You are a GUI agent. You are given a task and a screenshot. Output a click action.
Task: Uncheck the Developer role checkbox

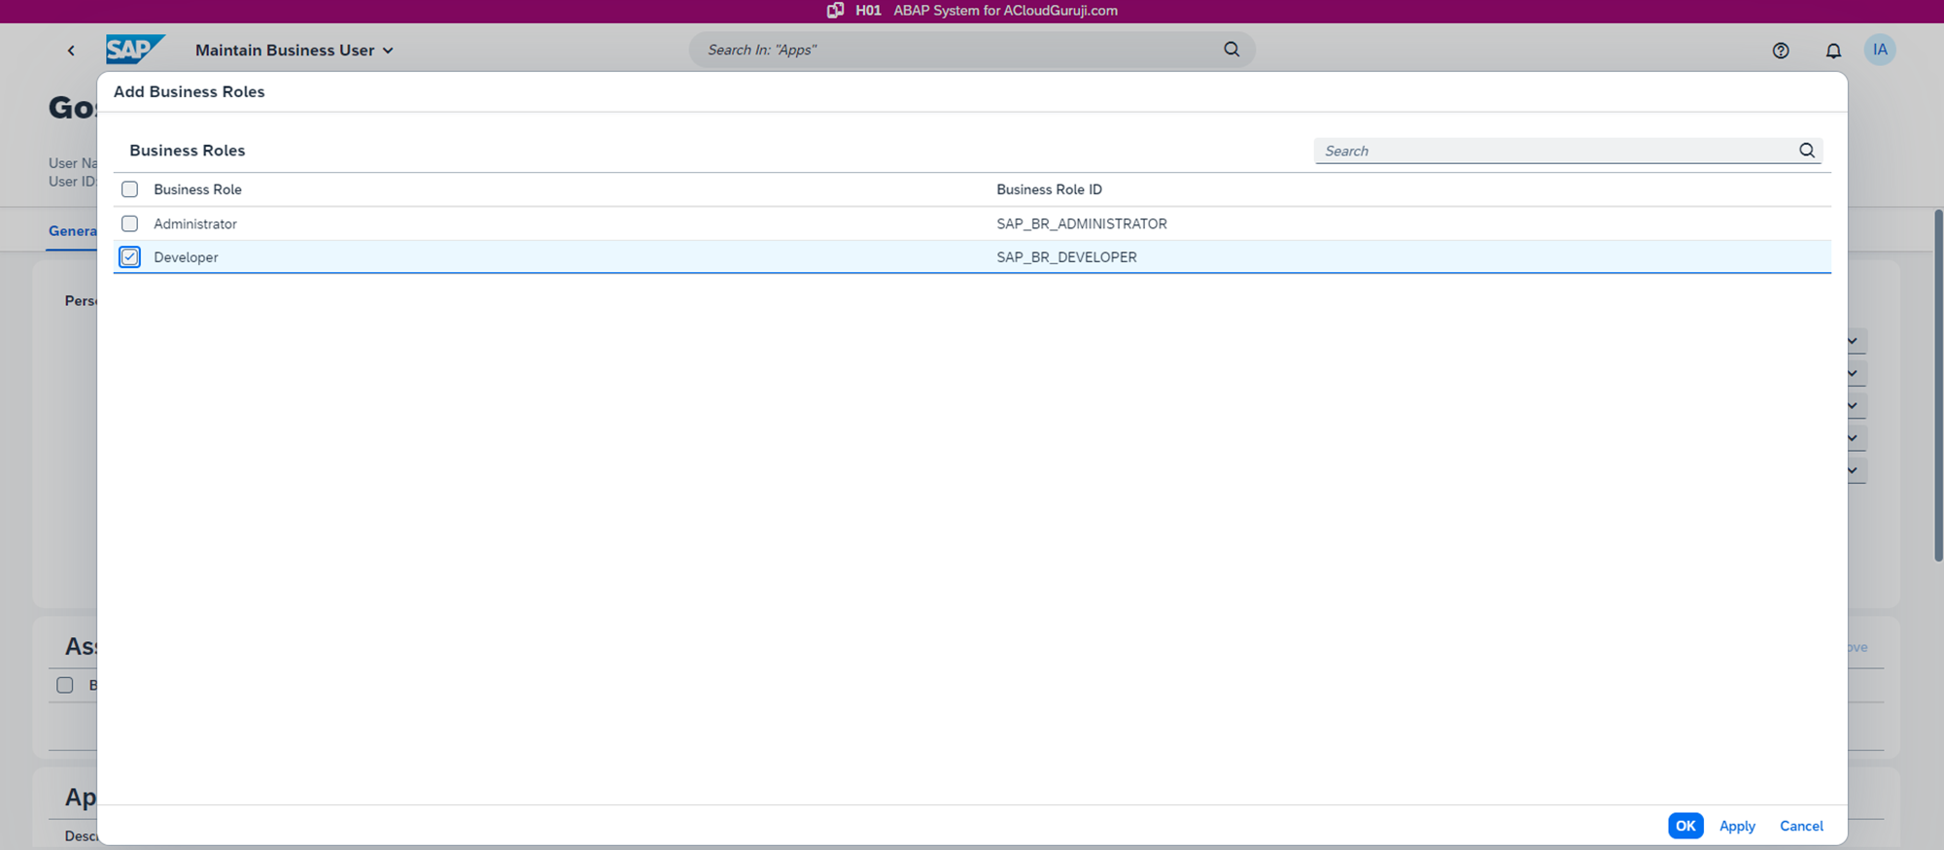coord(130,256)
